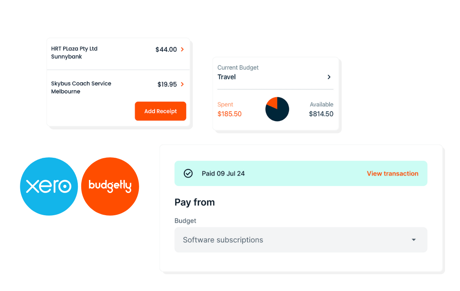Select the HRT PLaza Pty Ltd transaction
The height and width of the screenshot is (291, 460).
point(118,53)
